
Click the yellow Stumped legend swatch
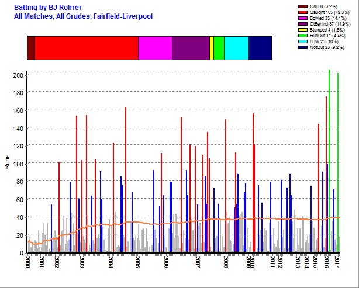coord(303,30)
